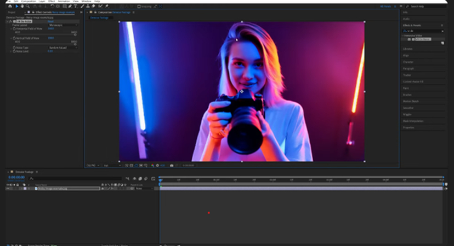The image size is (454, 246).
Task: Select the Brush tool
Action: (82, 6)
